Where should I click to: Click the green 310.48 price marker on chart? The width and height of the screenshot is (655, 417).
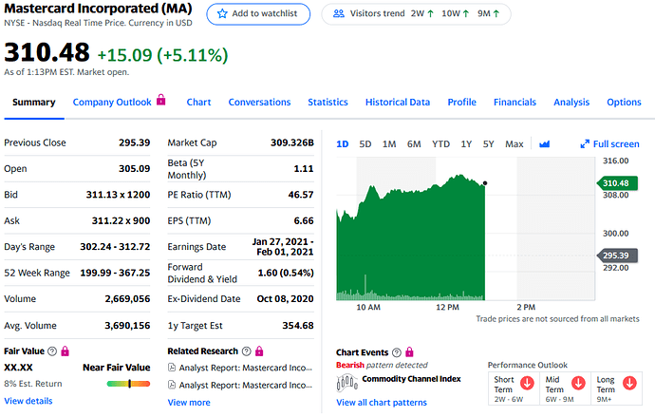click(617, 183)
